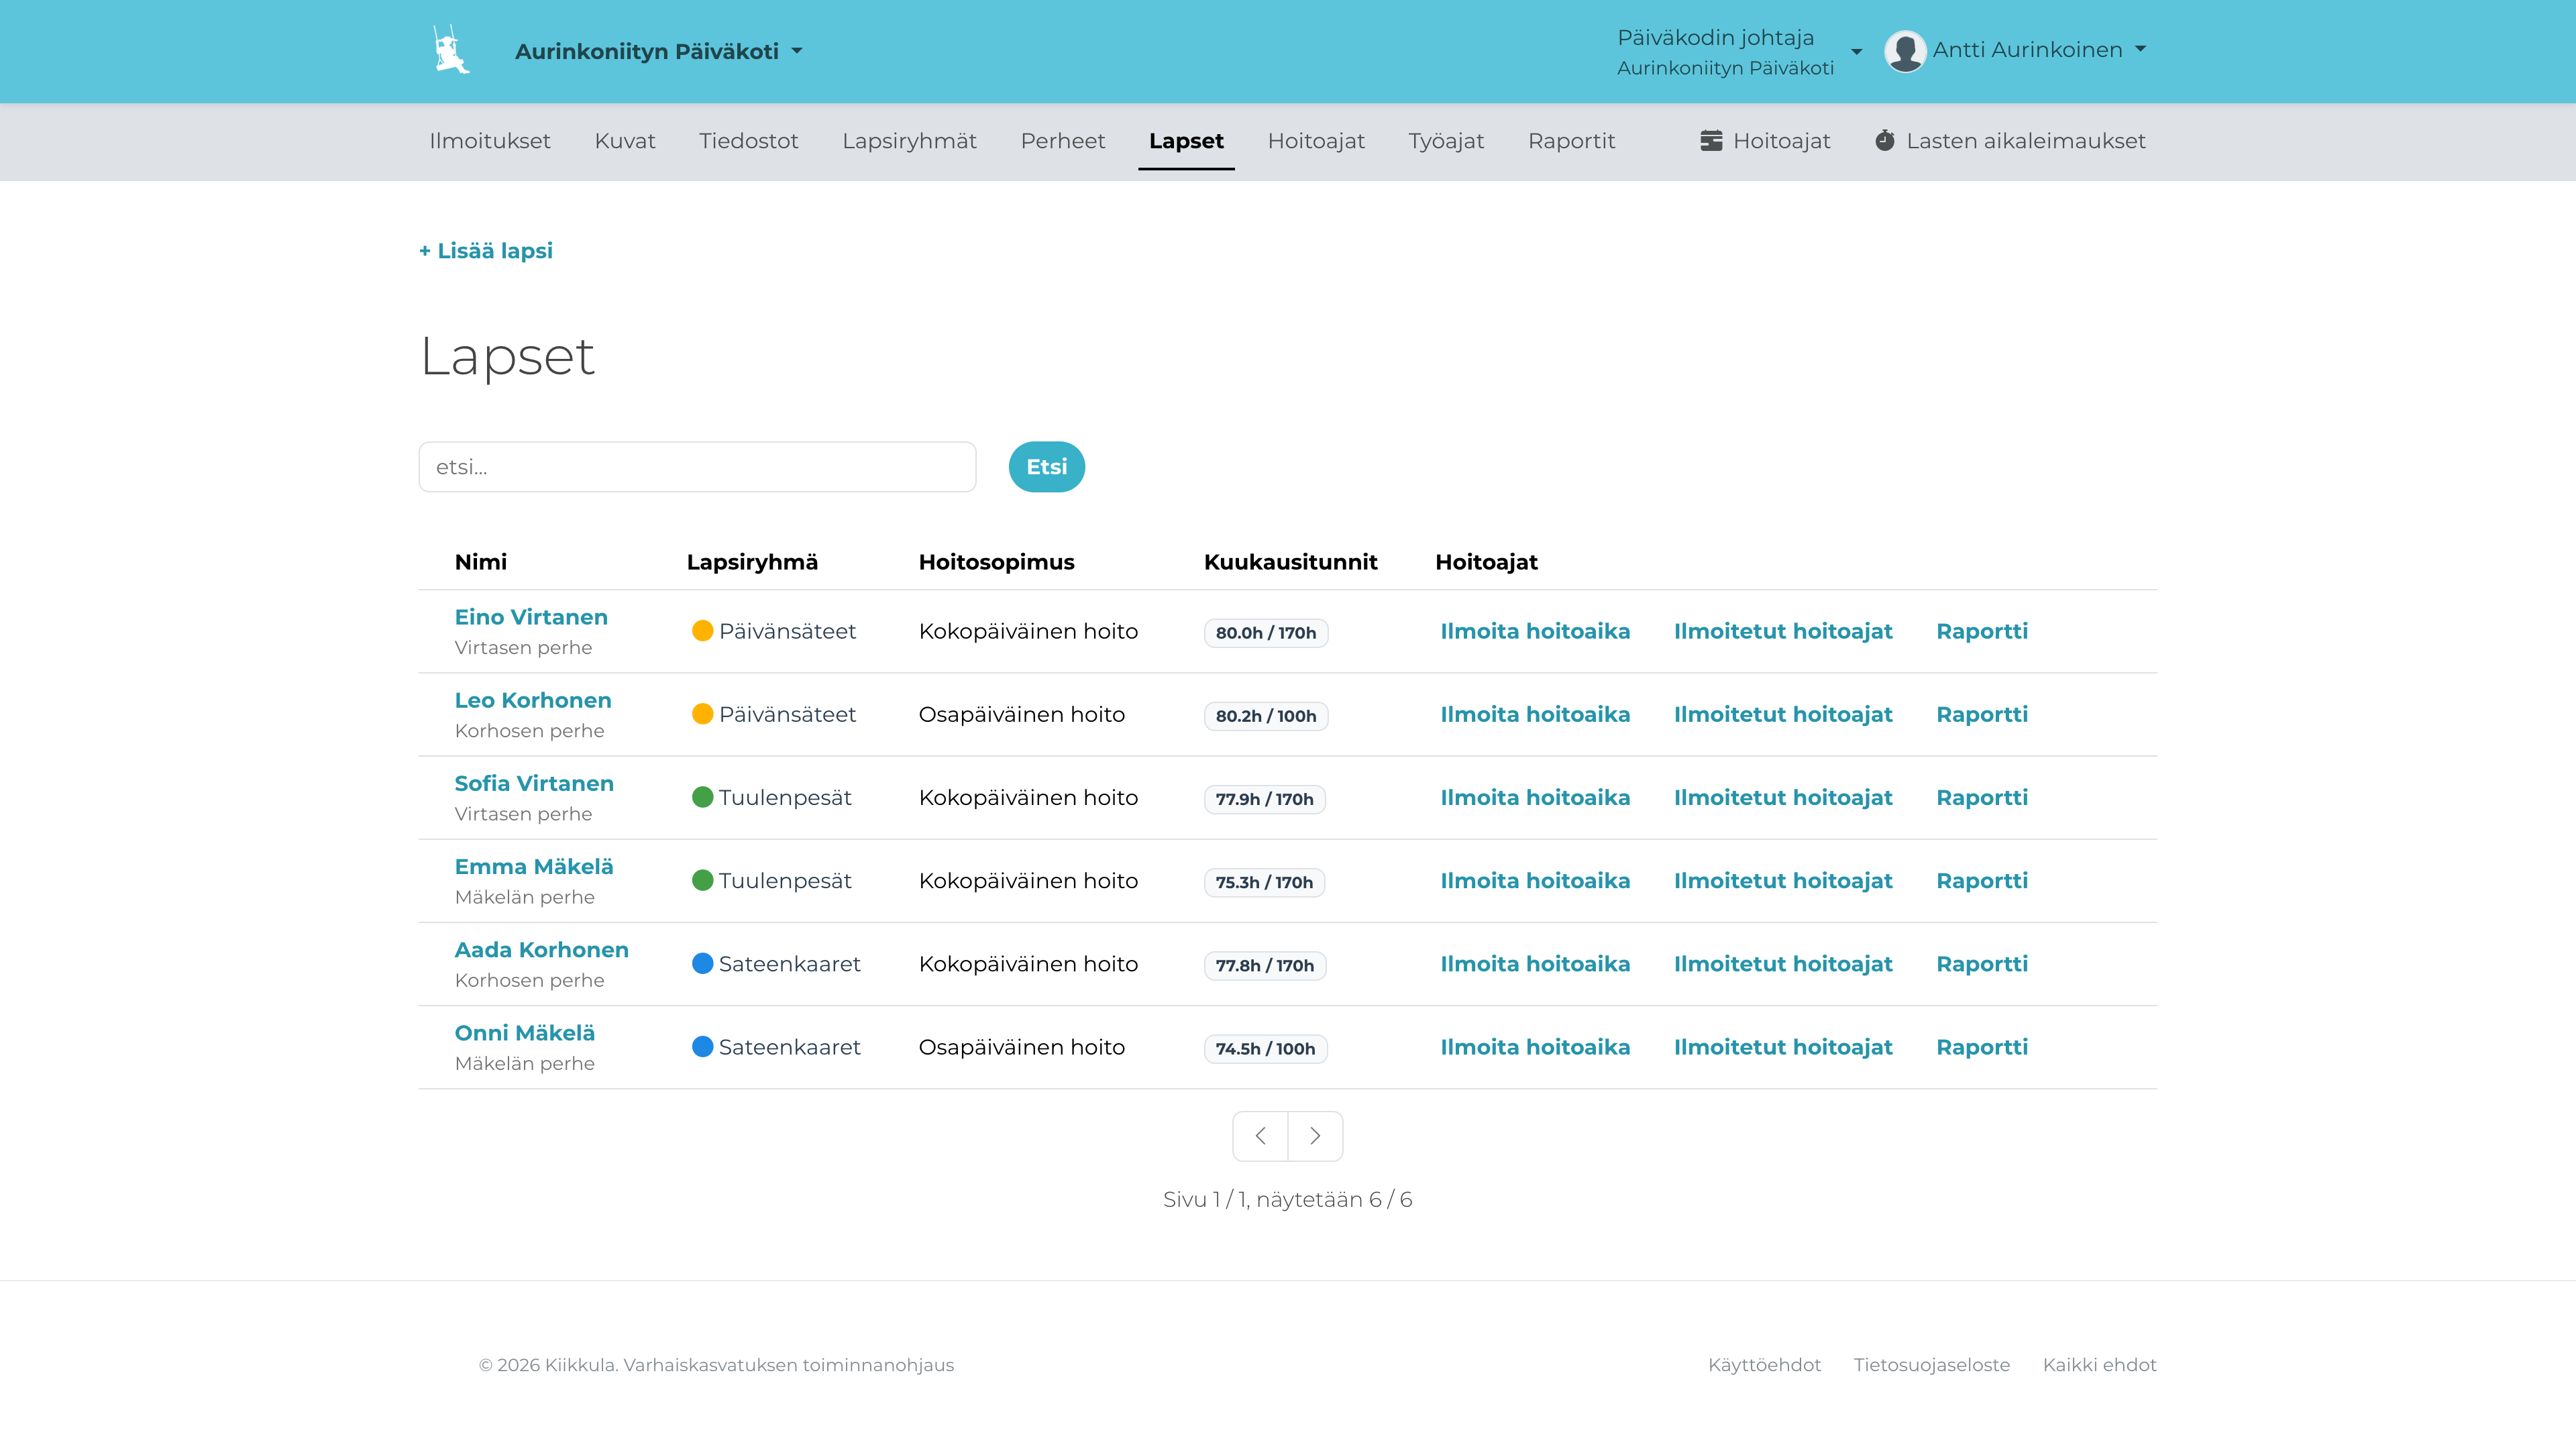Open the Ilmoitukset tab
The height and width of the screenshot is (1449, 2576).
[x=490, y=141]
